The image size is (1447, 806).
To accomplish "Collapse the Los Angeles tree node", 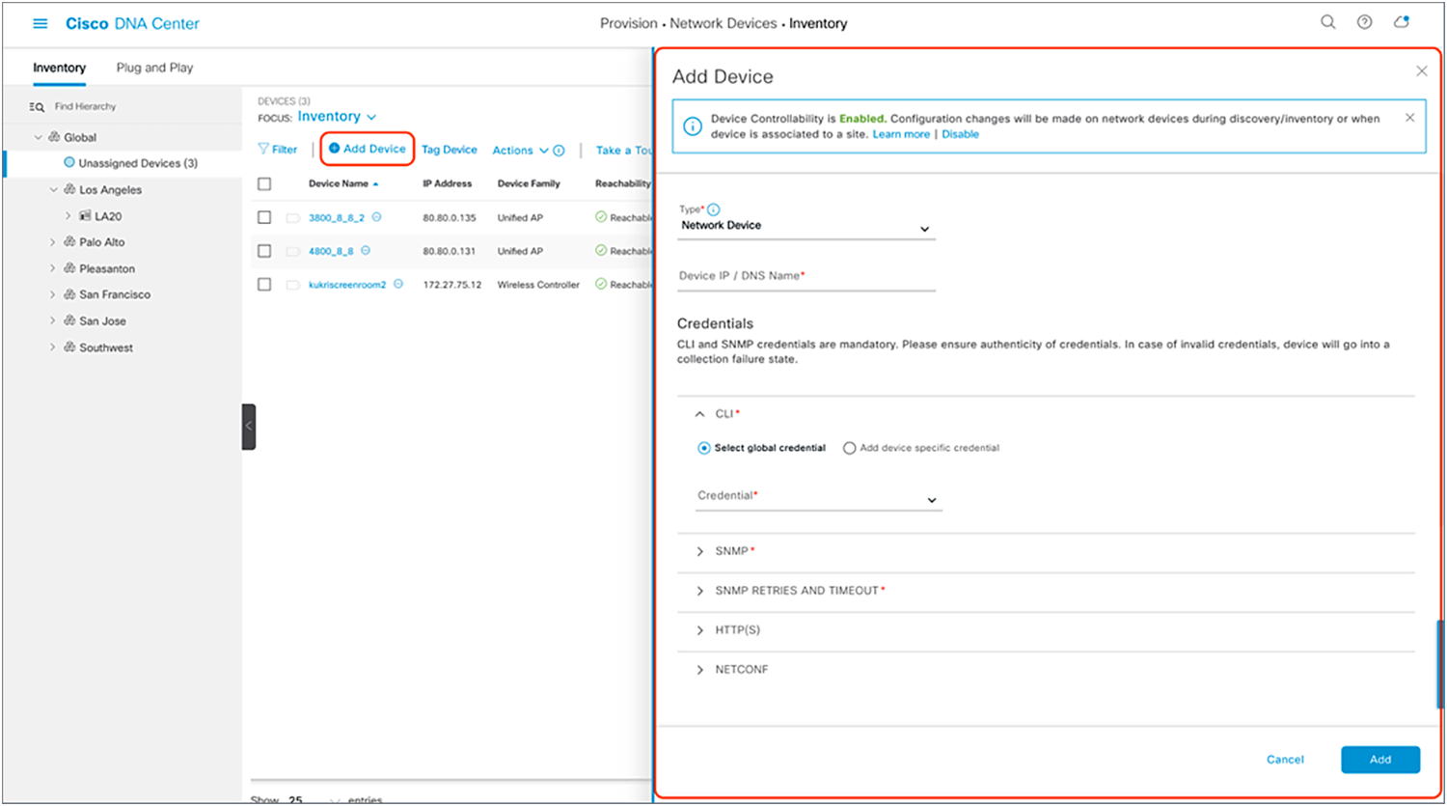I will [54, 190].
